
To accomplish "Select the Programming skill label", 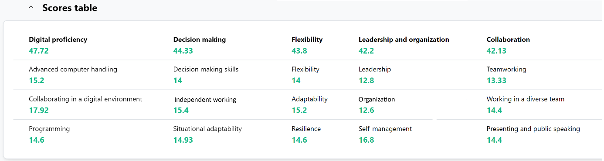I will tap(49, 129).
